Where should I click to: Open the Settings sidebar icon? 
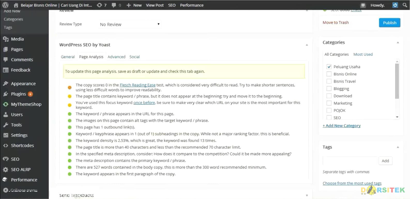[x=6, y=135]
